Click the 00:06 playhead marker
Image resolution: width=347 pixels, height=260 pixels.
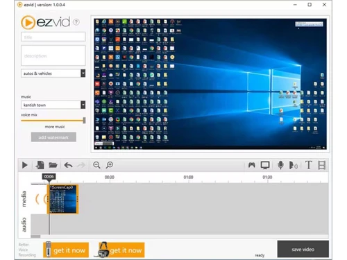coord(49,177)
